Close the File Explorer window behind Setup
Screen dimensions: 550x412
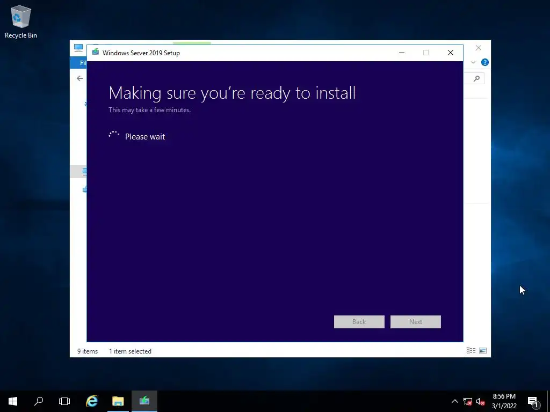tap(479, 48)
